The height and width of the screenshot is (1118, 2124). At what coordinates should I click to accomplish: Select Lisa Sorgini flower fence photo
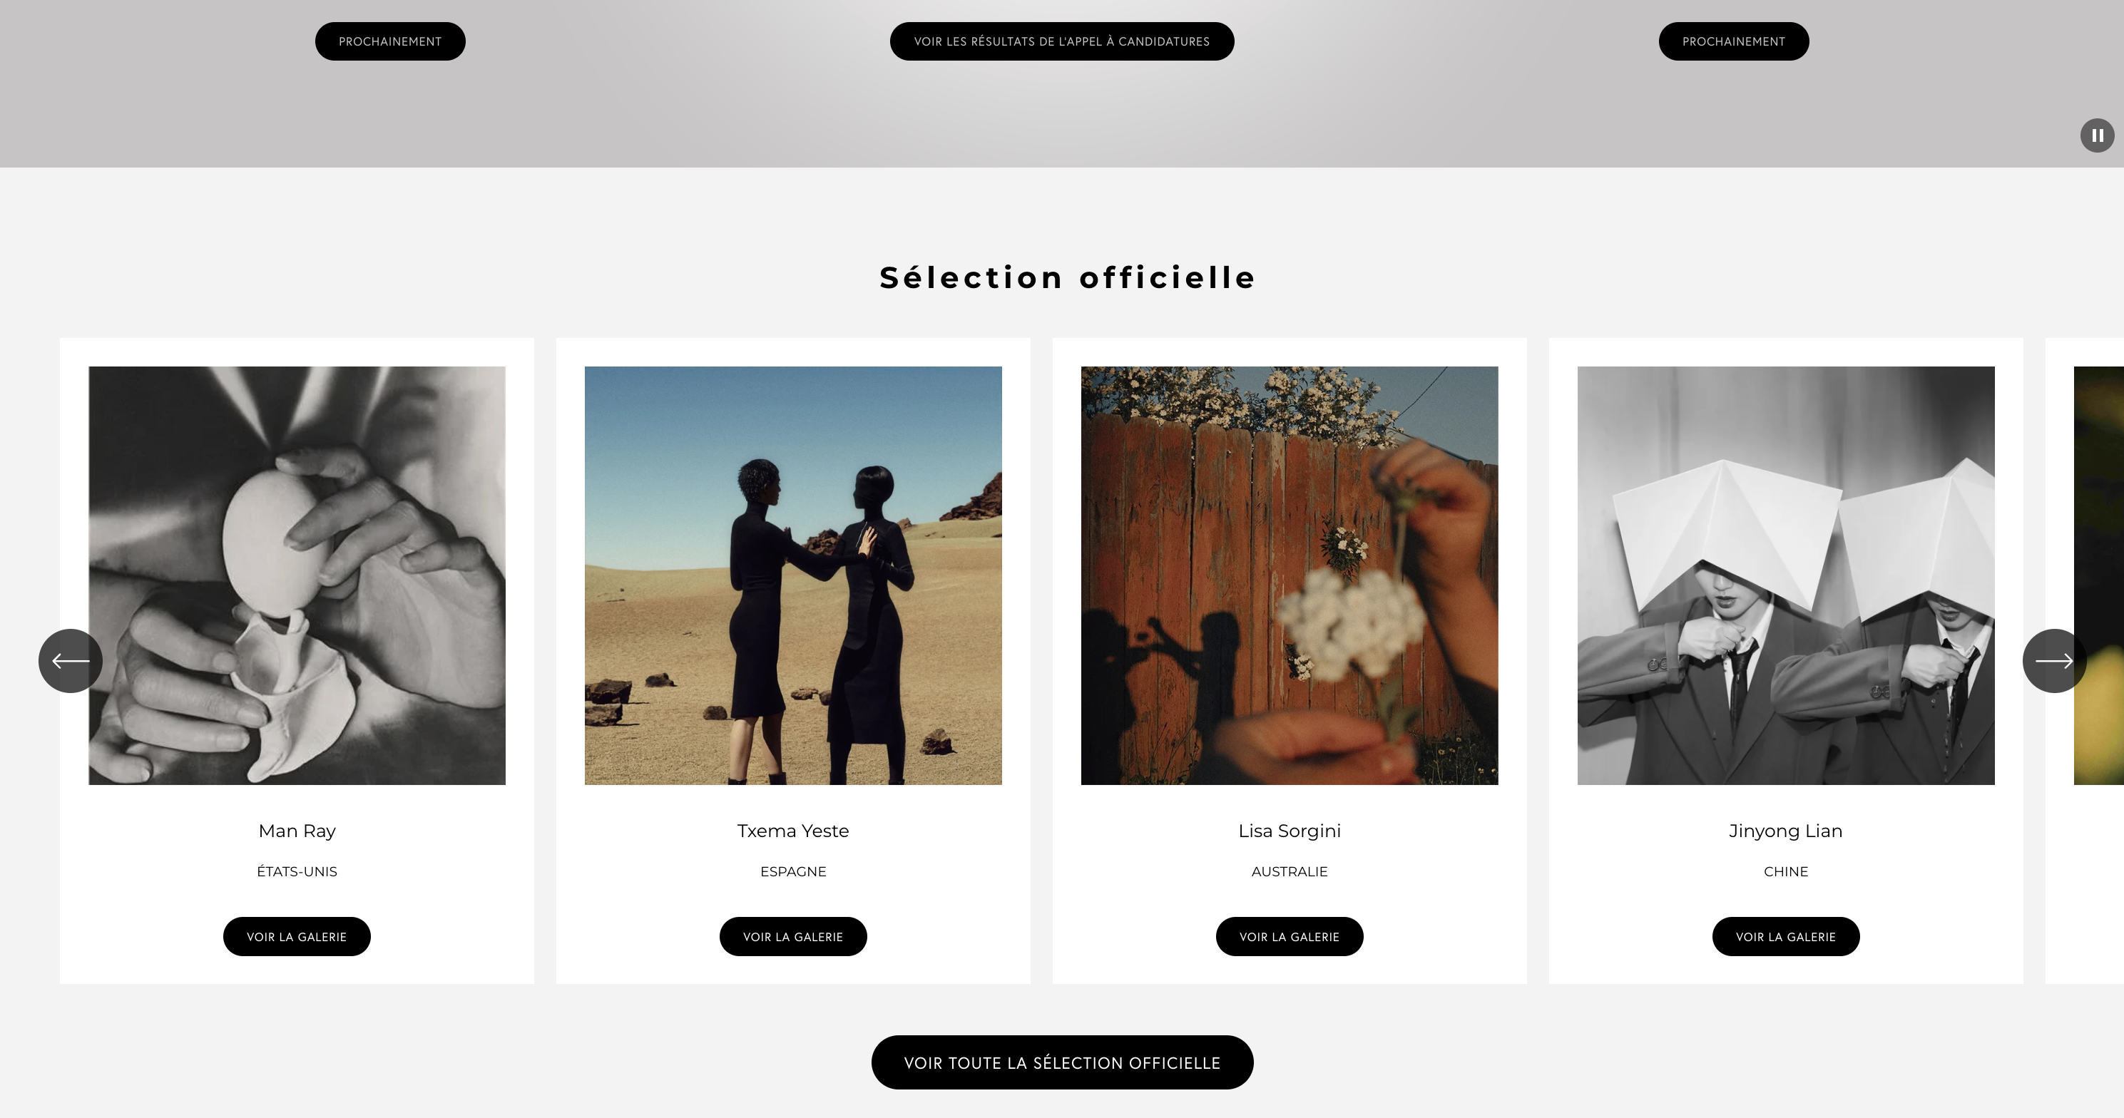(1290, 575)
